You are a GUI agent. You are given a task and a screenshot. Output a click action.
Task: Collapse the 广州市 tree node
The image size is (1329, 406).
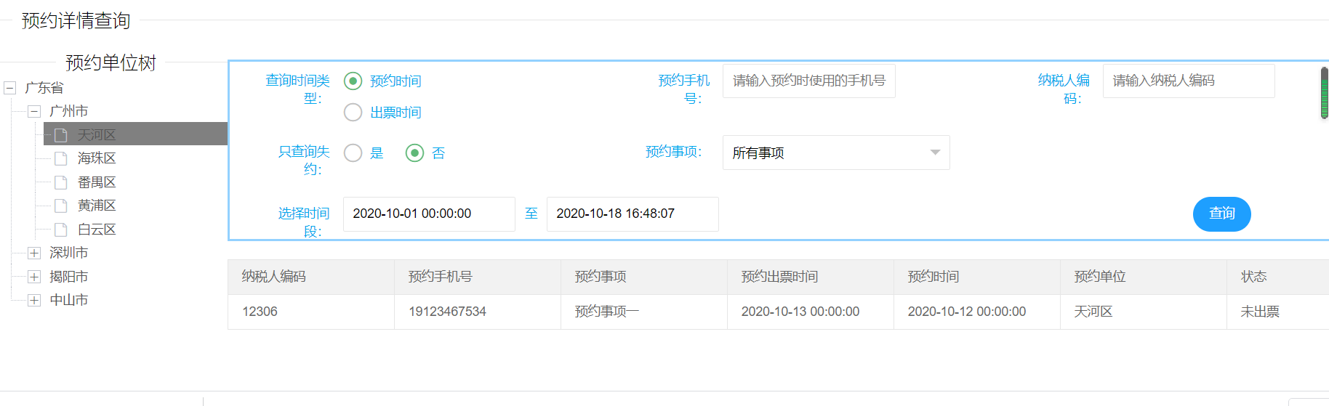pos(33,111)
